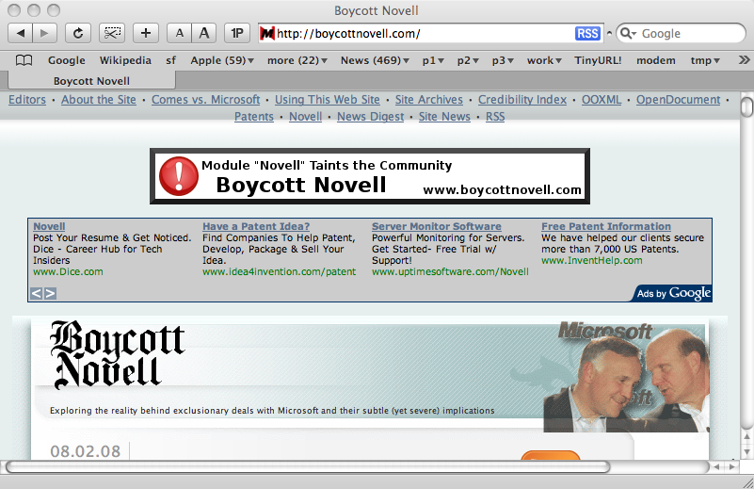Open the Editors site menu link
This screenshot has width=754, height=489.
tap(27, 100)
